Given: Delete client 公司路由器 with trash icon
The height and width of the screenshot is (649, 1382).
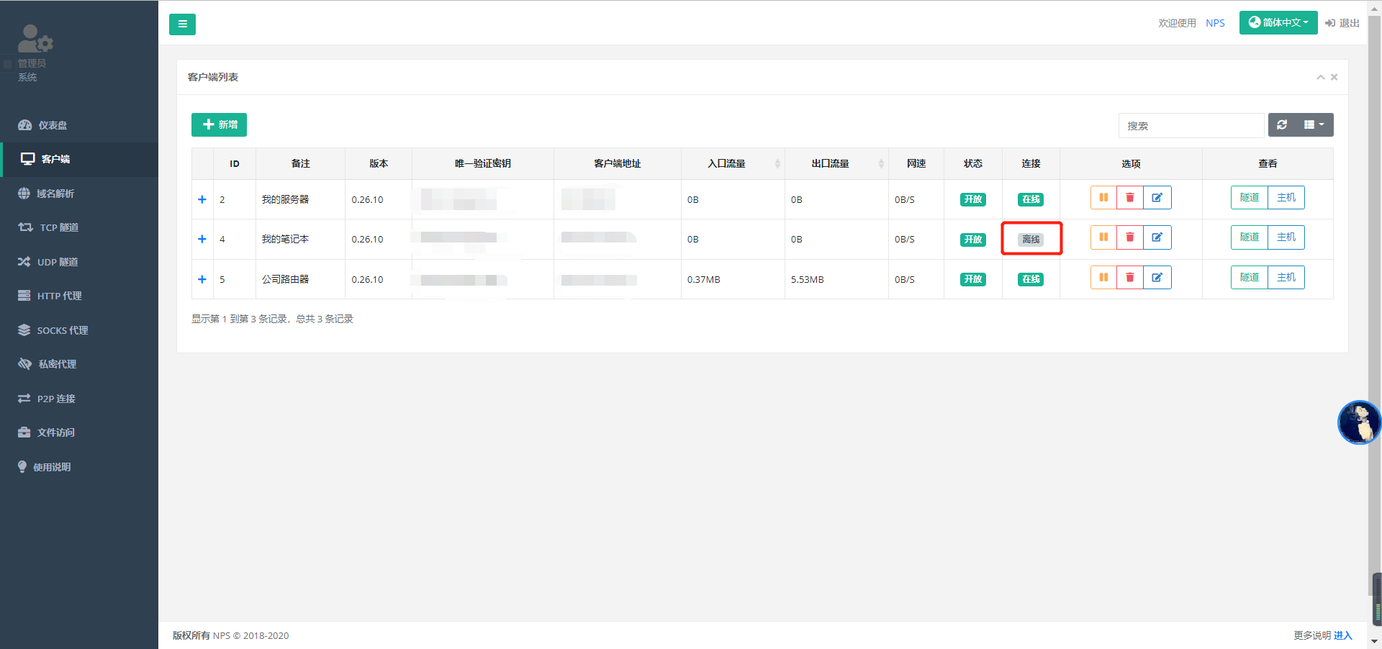Looking at the screenshot, I should [1129, 278].
